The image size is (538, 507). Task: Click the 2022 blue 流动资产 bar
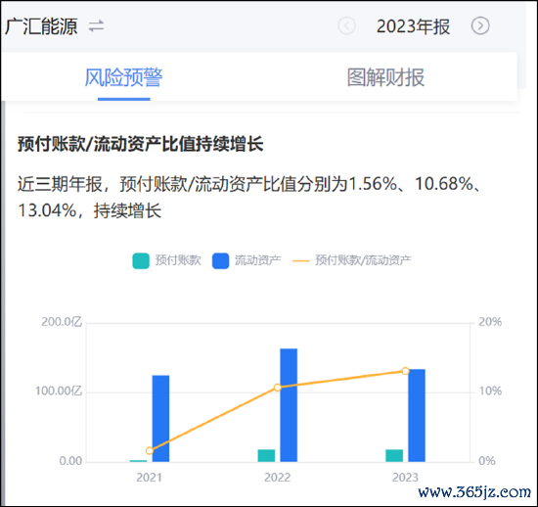(289, 405)
